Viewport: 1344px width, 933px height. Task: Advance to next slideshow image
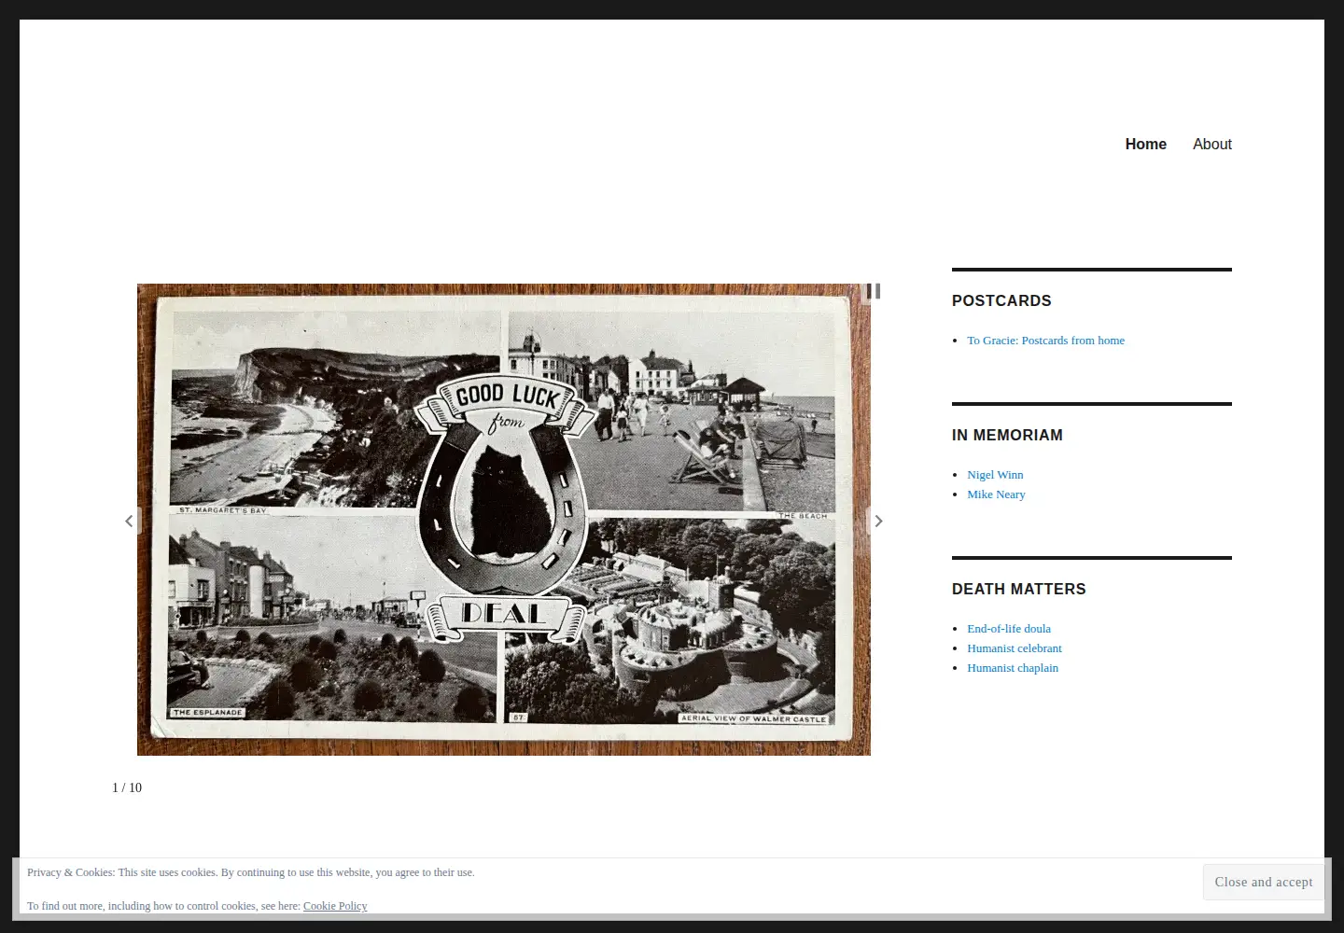[x=878, y=521]
